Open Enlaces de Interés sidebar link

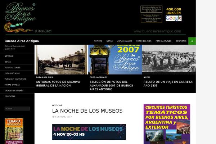14,91
